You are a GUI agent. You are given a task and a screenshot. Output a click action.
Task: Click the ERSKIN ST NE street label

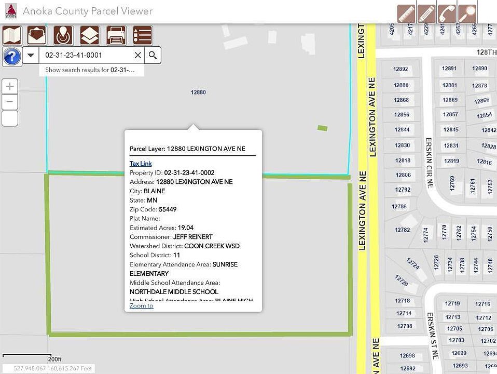433,336
